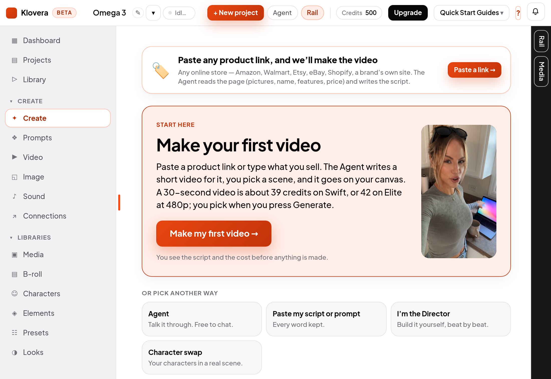The height and width of the screenshot is (379, 551).
Task: Click the Projects list icon in sidebar
Action: [x=15, y=60]
